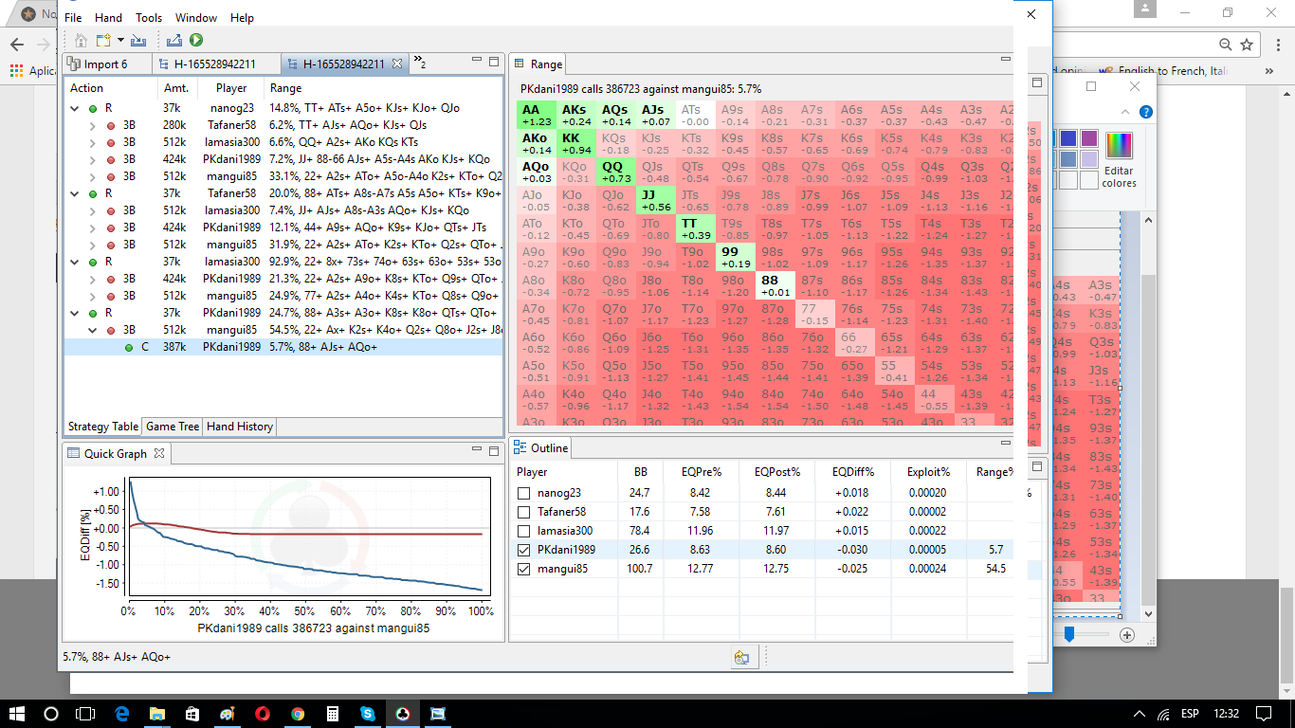This screenshot has height=728, width=1295.
Task: Click the Home icon in the toolbar
Action: click(81, 40)
